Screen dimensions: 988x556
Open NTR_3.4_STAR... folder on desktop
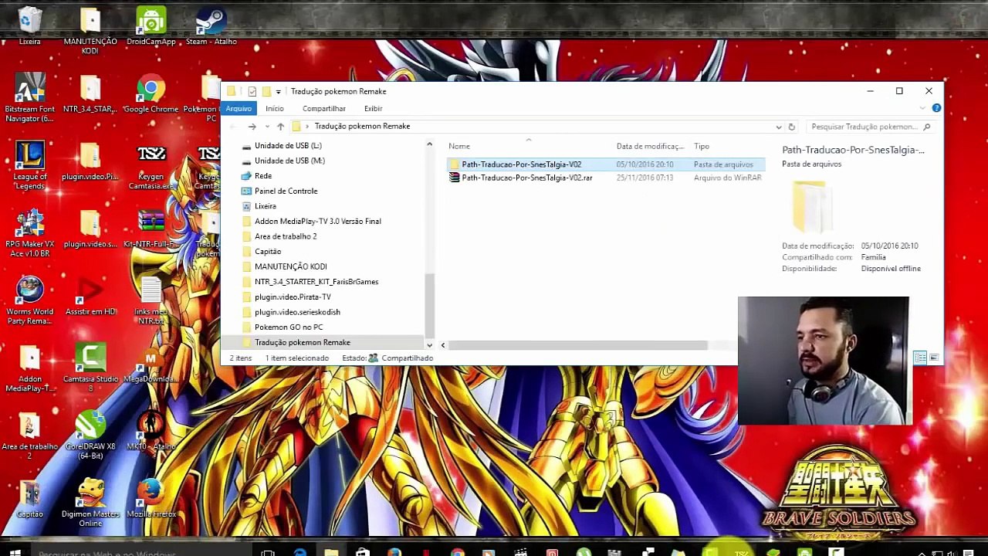pyautogui.click(x=90, y=94)
